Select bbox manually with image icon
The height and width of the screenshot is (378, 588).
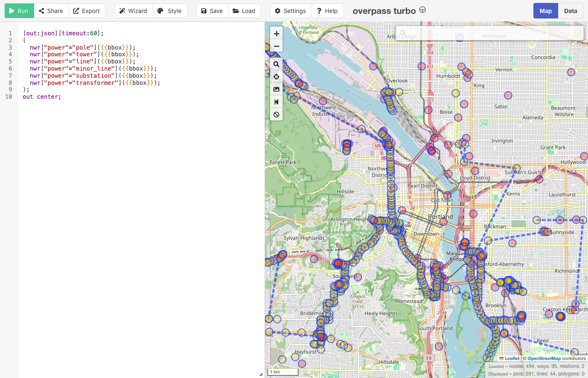(276, 89)
